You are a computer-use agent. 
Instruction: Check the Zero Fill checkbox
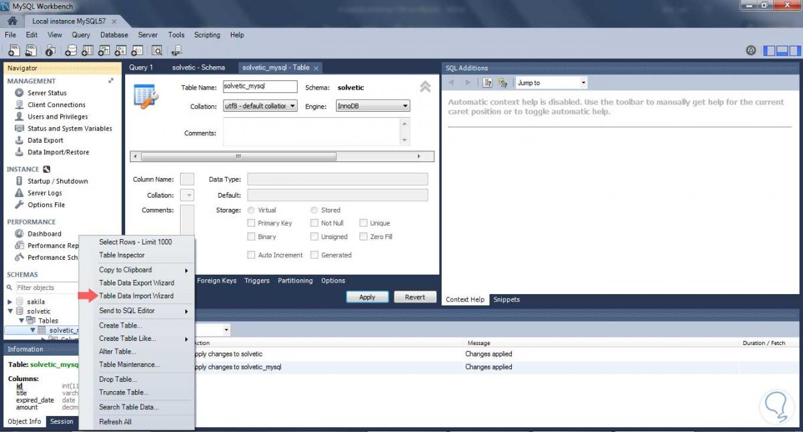pyautogui.click(x=364, y=237)
